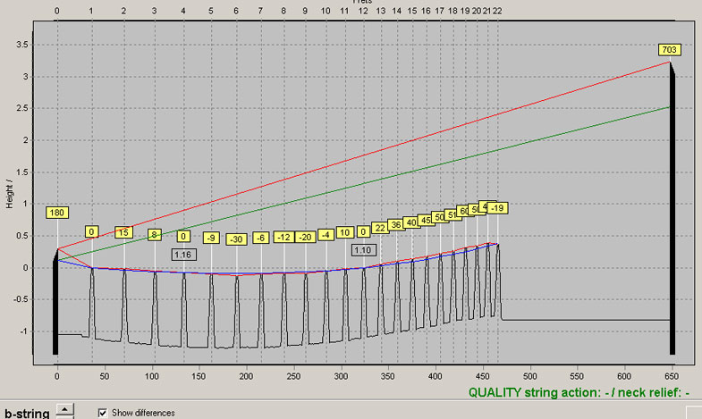Click the gray 1.10 value box
The height and width of the screenshot is (419, 702).
click(363, 250)
